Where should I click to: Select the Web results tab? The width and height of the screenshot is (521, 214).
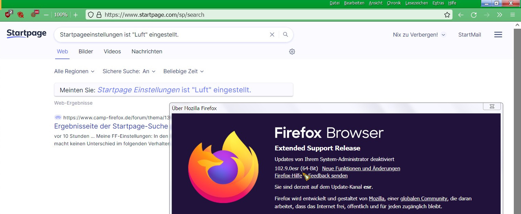62,52
